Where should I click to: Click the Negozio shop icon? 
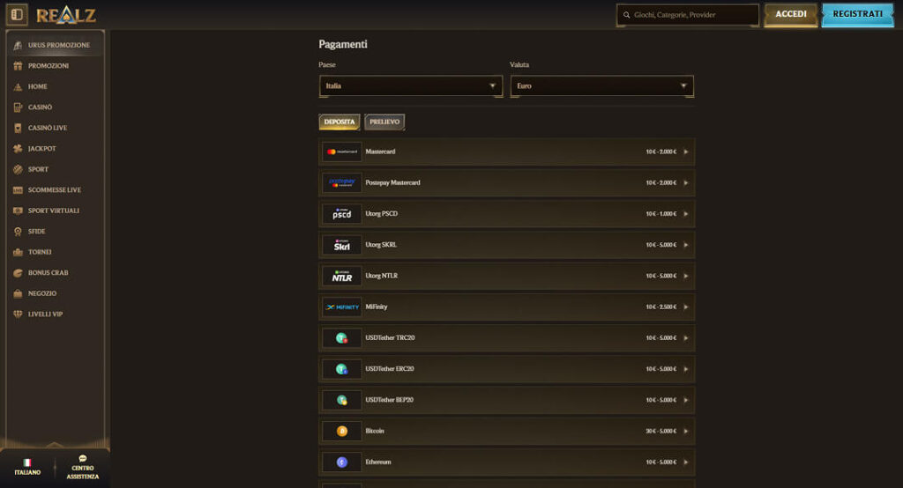pyautogui.click(x=18, y=293)
